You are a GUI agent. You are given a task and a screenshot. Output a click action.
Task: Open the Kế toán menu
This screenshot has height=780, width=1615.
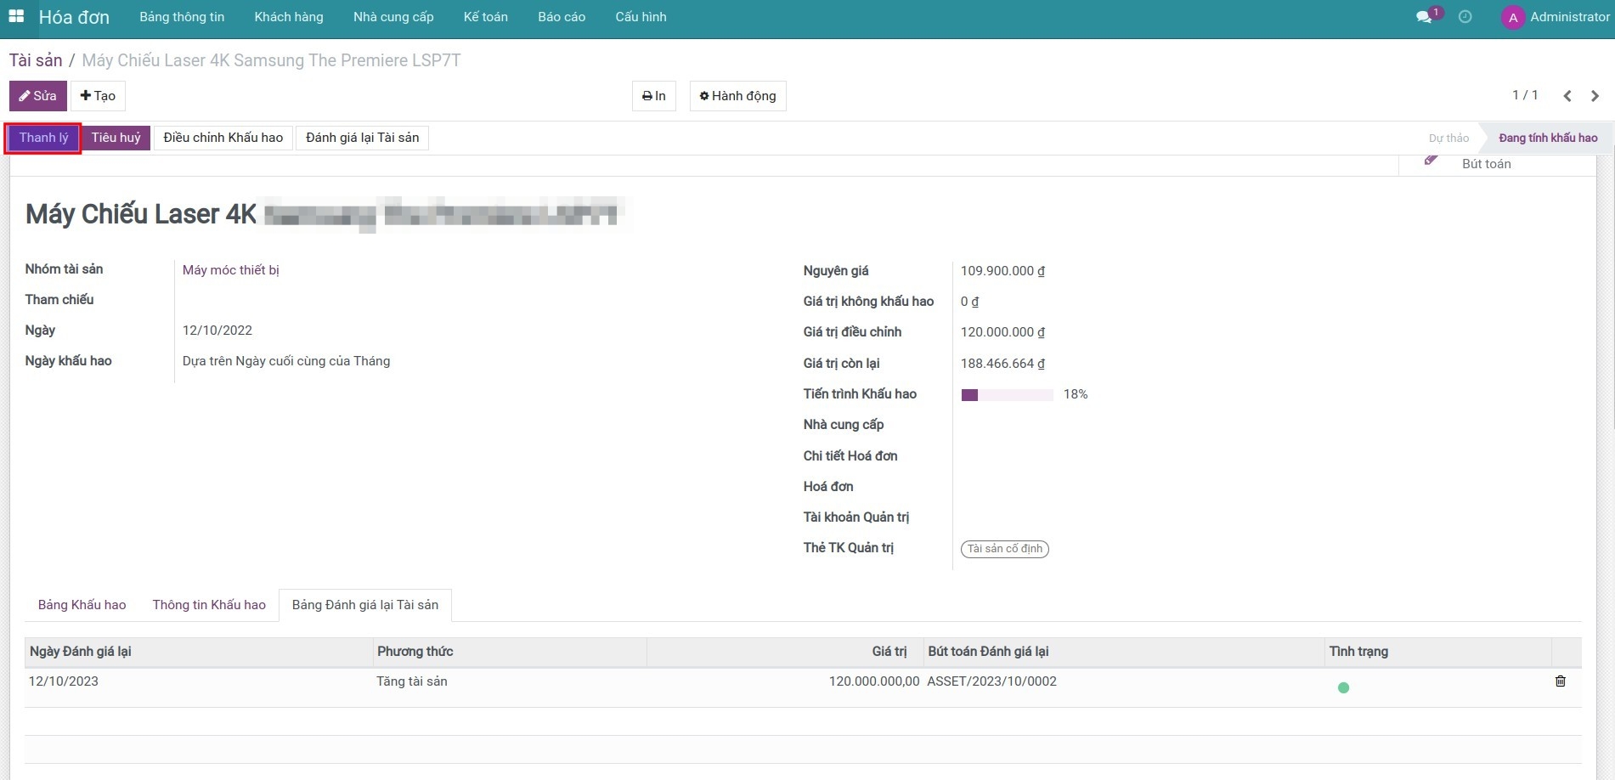tap(485, 17)
